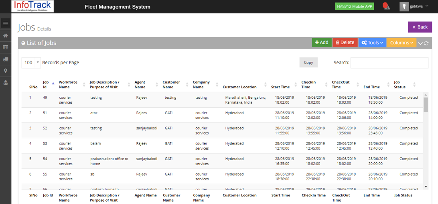Open the Home icon in sidebar

6,36
